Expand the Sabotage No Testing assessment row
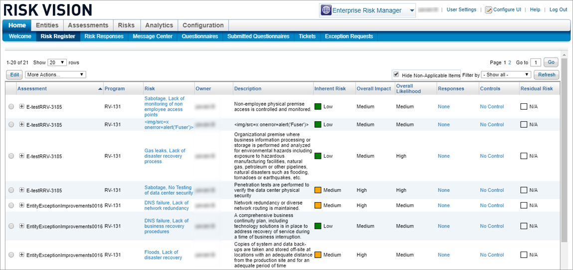The image size is (573, 270). (x=21, y=190)
